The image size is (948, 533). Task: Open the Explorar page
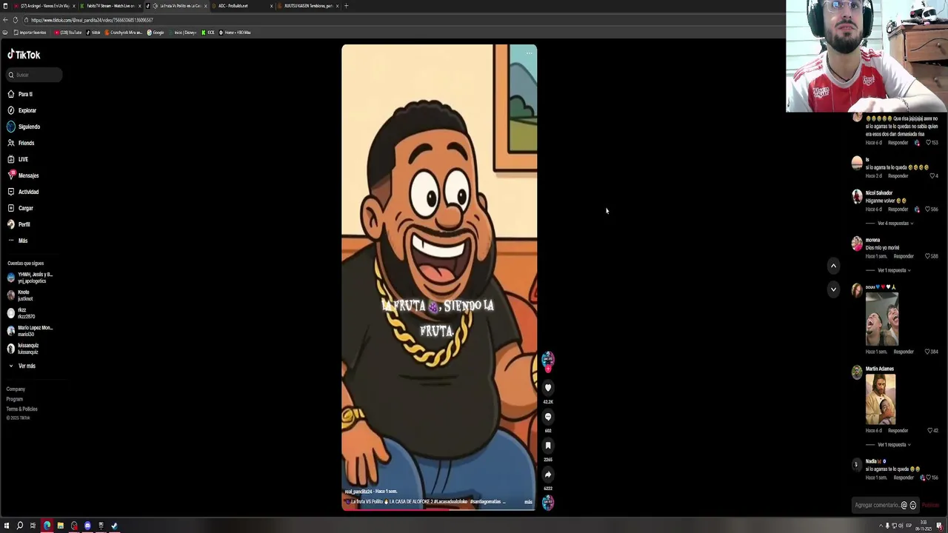[21, 110]
